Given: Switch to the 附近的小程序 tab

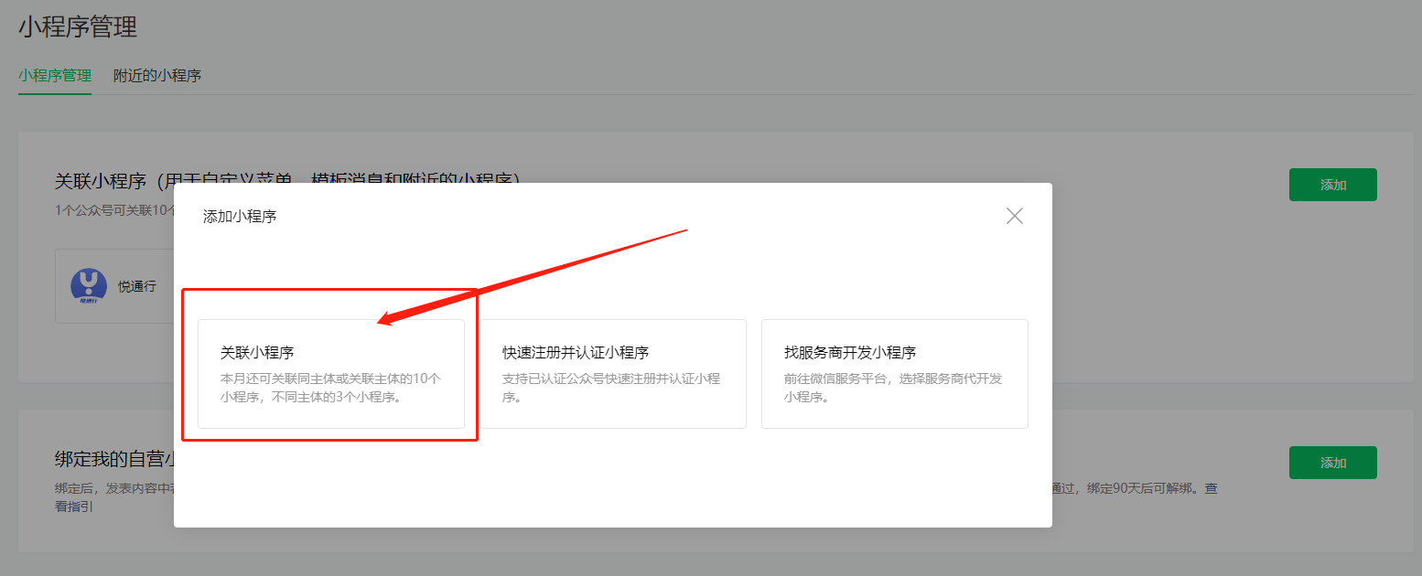Looking at the screenshot, I should pos(156,76).
